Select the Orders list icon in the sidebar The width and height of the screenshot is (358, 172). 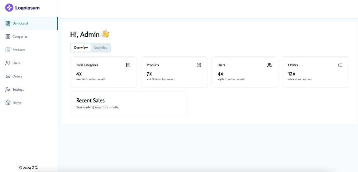[8, 76]
